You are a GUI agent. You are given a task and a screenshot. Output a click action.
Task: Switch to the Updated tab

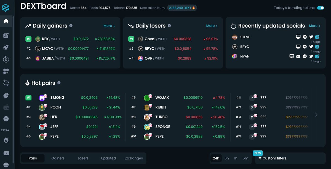(108, 158)
